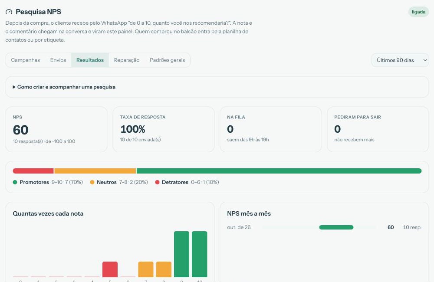Image resolution: width=434 pixels, height=282 pixels.
Task: Click the Promotores legend label
Action: 34,182
